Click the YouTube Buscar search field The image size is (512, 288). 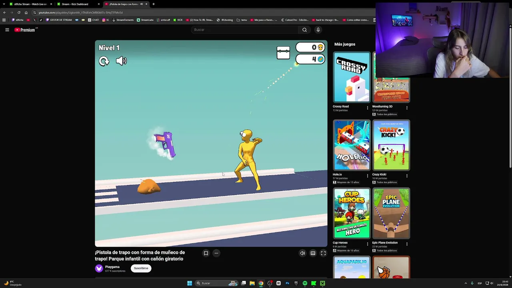pos(245,30)
